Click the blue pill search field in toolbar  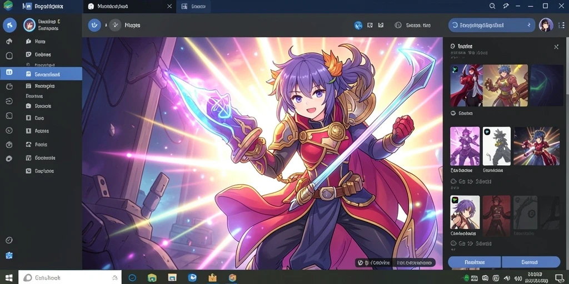pyautogui.click(x=492, y=25)
